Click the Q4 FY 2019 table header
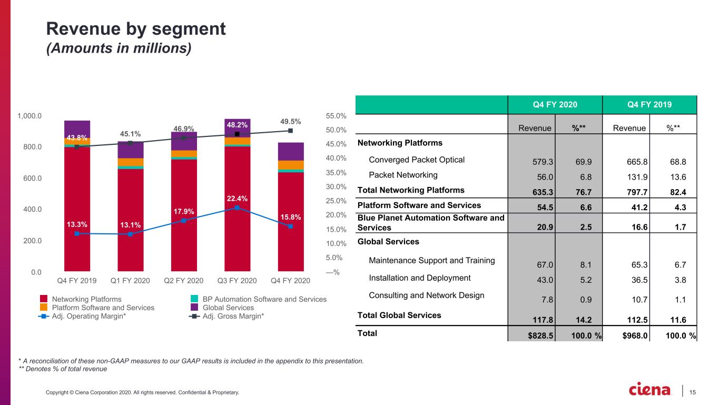 pyautogui.click(x=650, y=104)
